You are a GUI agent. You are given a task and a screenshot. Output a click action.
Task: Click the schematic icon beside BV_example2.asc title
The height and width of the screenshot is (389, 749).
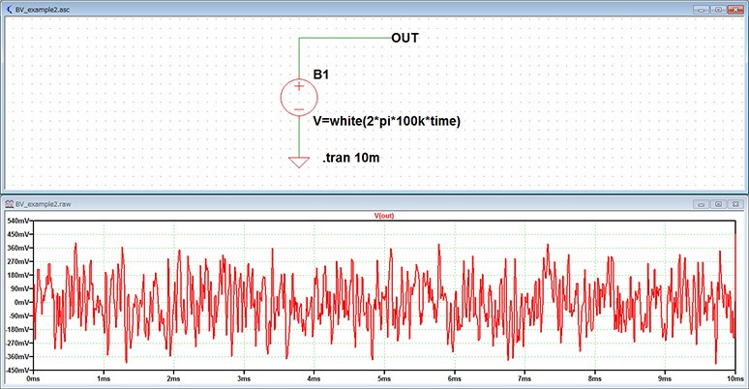pyautogui.click(x=9, y=7)
